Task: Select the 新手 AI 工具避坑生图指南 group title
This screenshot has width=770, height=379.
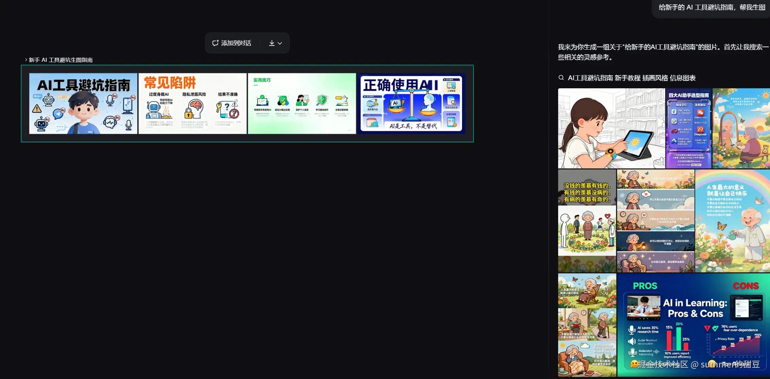Action: pyautogui.click(x=61, y=60)
